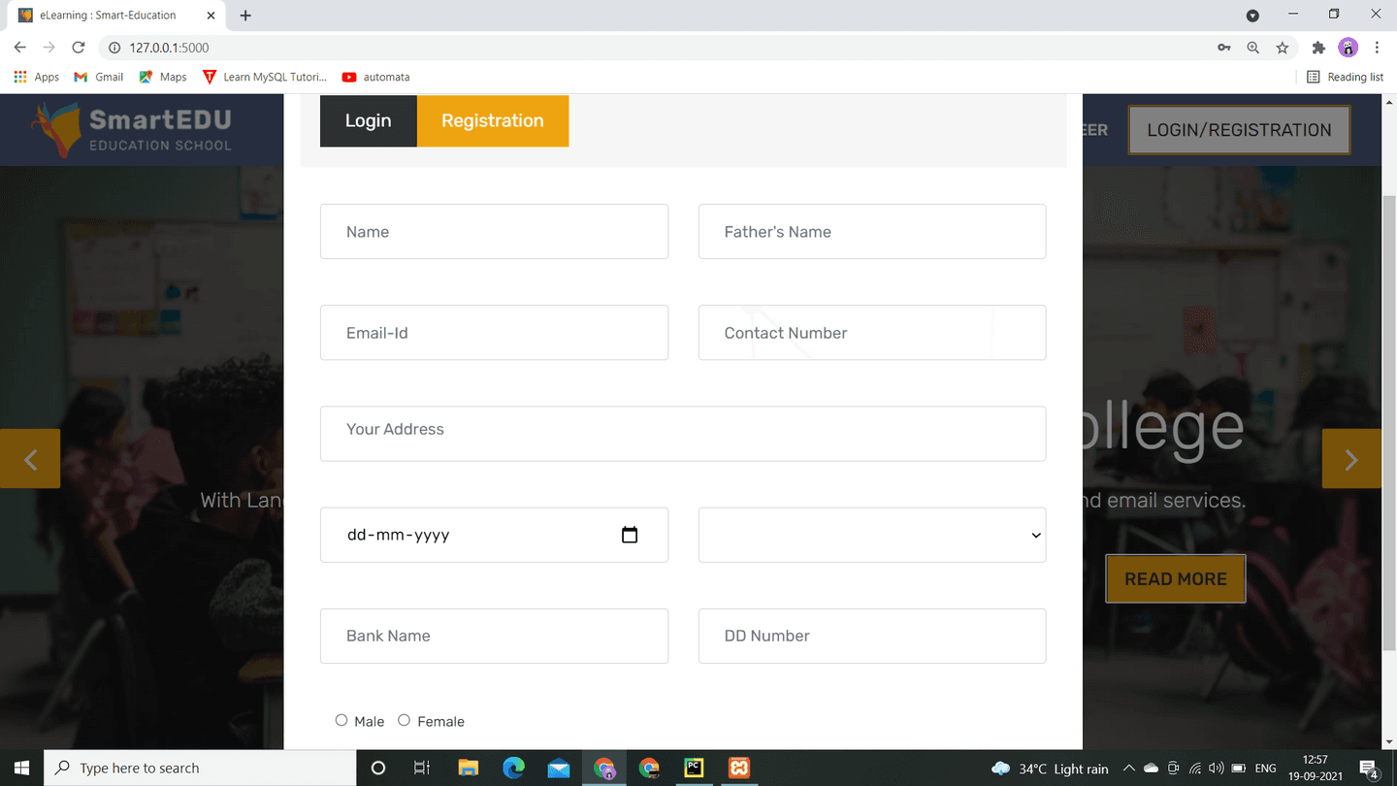The height and width of the screenshot is (786, 1397).
Task: Switch to the Registration tab
Action: pyautogui.click(x=493, y=120)
